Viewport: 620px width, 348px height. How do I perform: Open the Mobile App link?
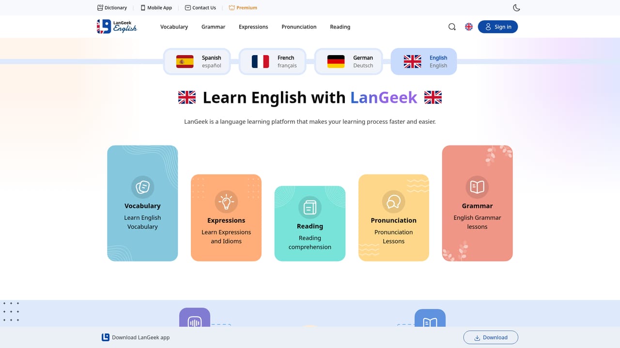pos(156,8)
